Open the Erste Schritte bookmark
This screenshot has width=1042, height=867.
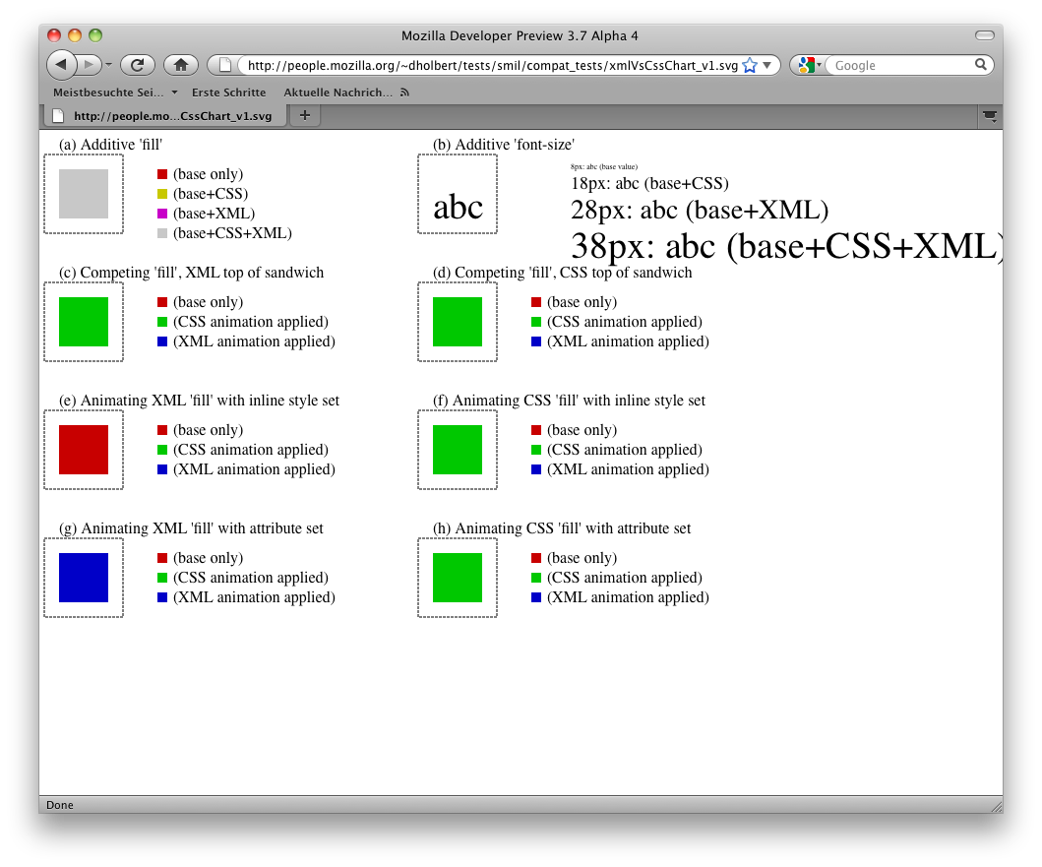228,93
